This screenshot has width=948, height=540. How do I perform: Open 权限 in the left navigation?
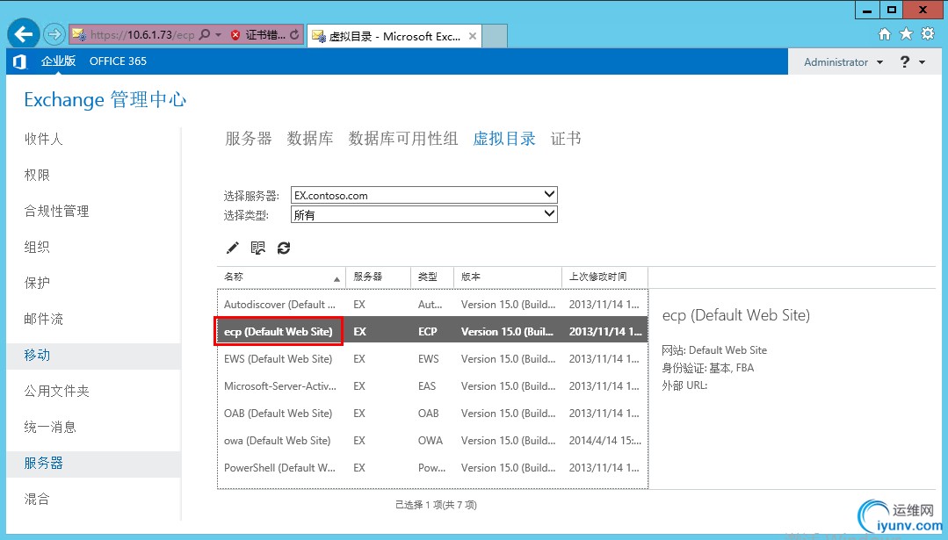[x=37, y=175]
